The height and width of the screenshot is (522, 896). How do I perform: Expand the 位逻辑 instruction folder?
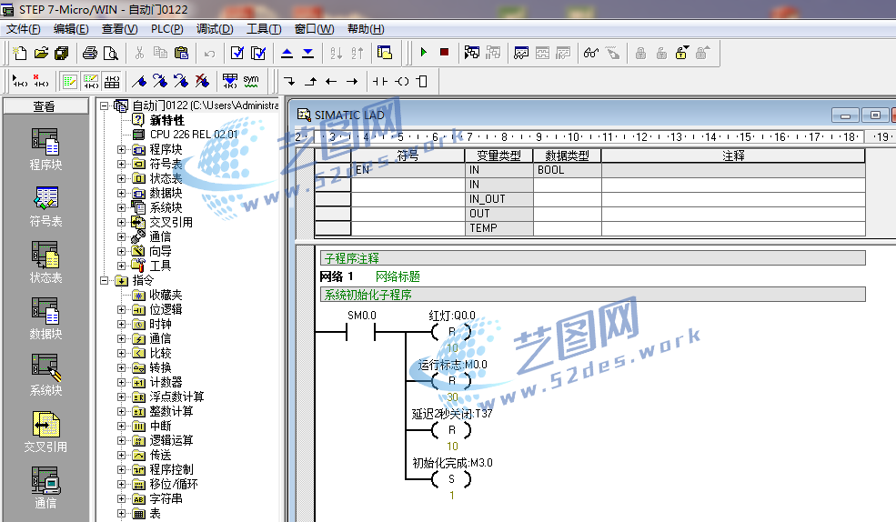point(121,309)
